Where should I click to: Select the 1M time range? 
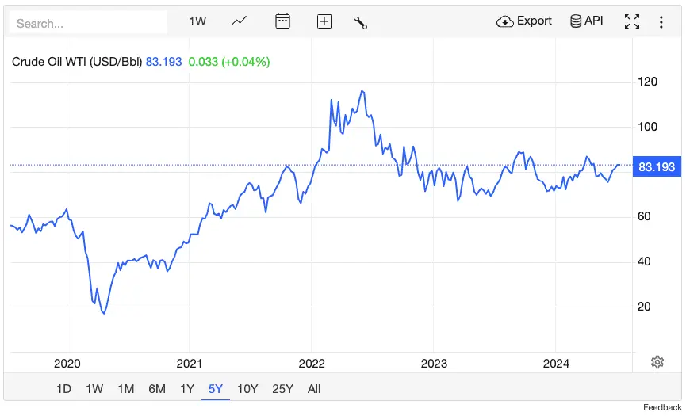(125, 388)
